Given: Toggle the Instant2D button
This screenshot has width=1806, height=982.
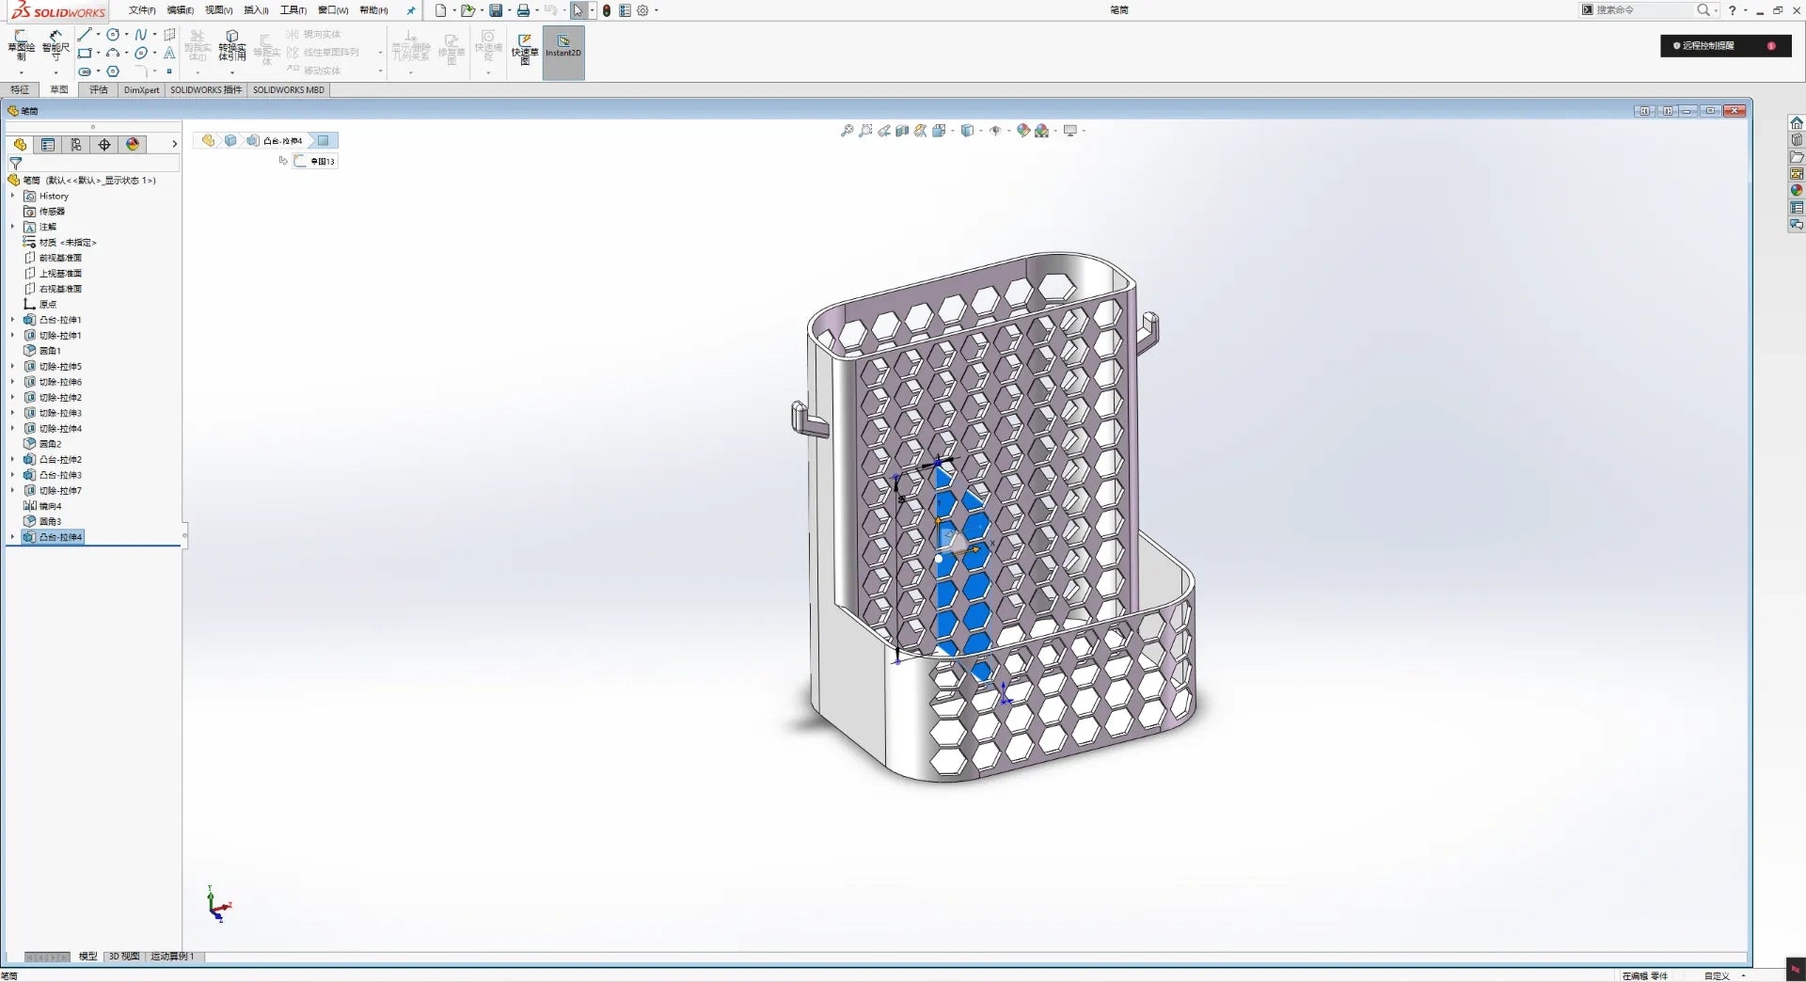Looking at the screenshot, I should click(563, 52).
